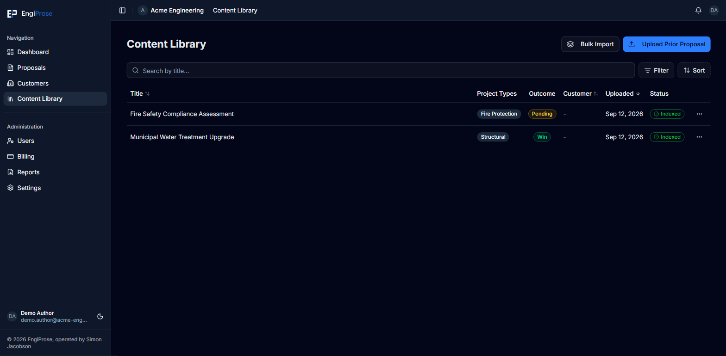Click the Fire Protection tag
The width and height of the screenshot is (726, 356).
click(499, 114)
